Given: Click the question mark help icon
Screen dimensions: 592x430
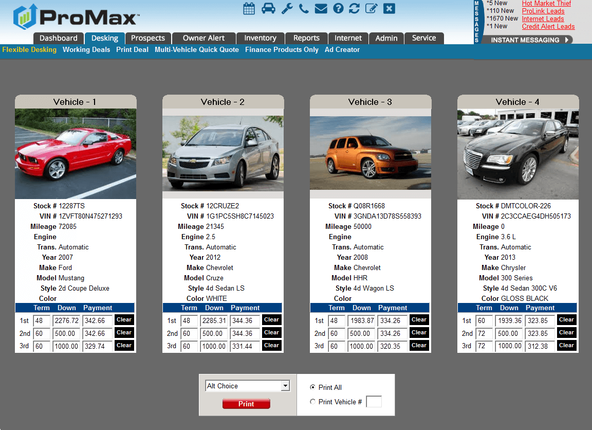Looking at the screenshot, I should click(x=338, y=8).
